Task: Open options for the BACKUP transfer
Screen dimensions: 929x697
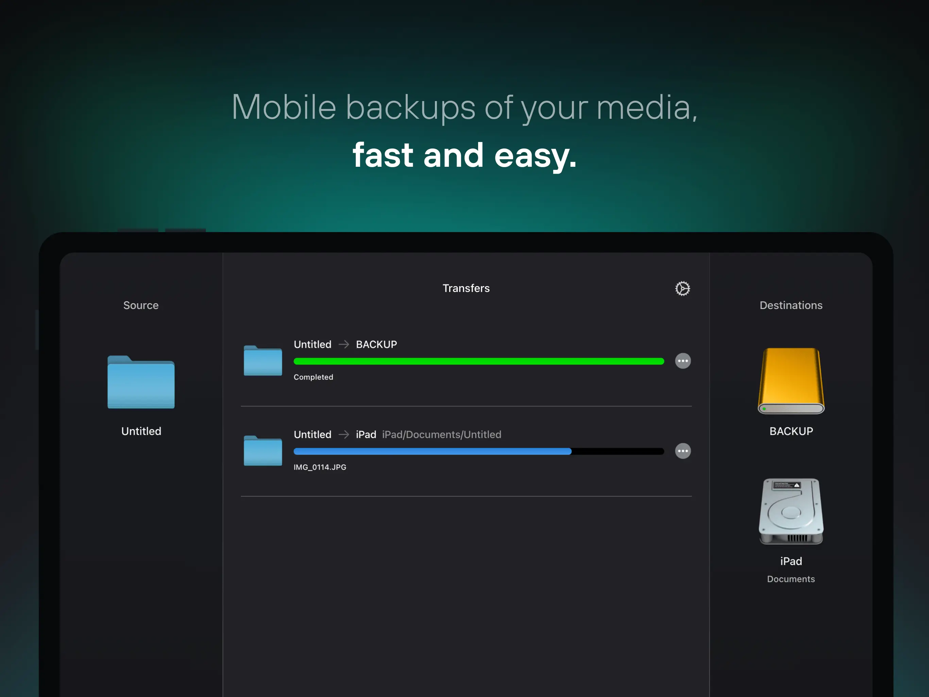Action: pyautogui.click(x=683, y=361)
